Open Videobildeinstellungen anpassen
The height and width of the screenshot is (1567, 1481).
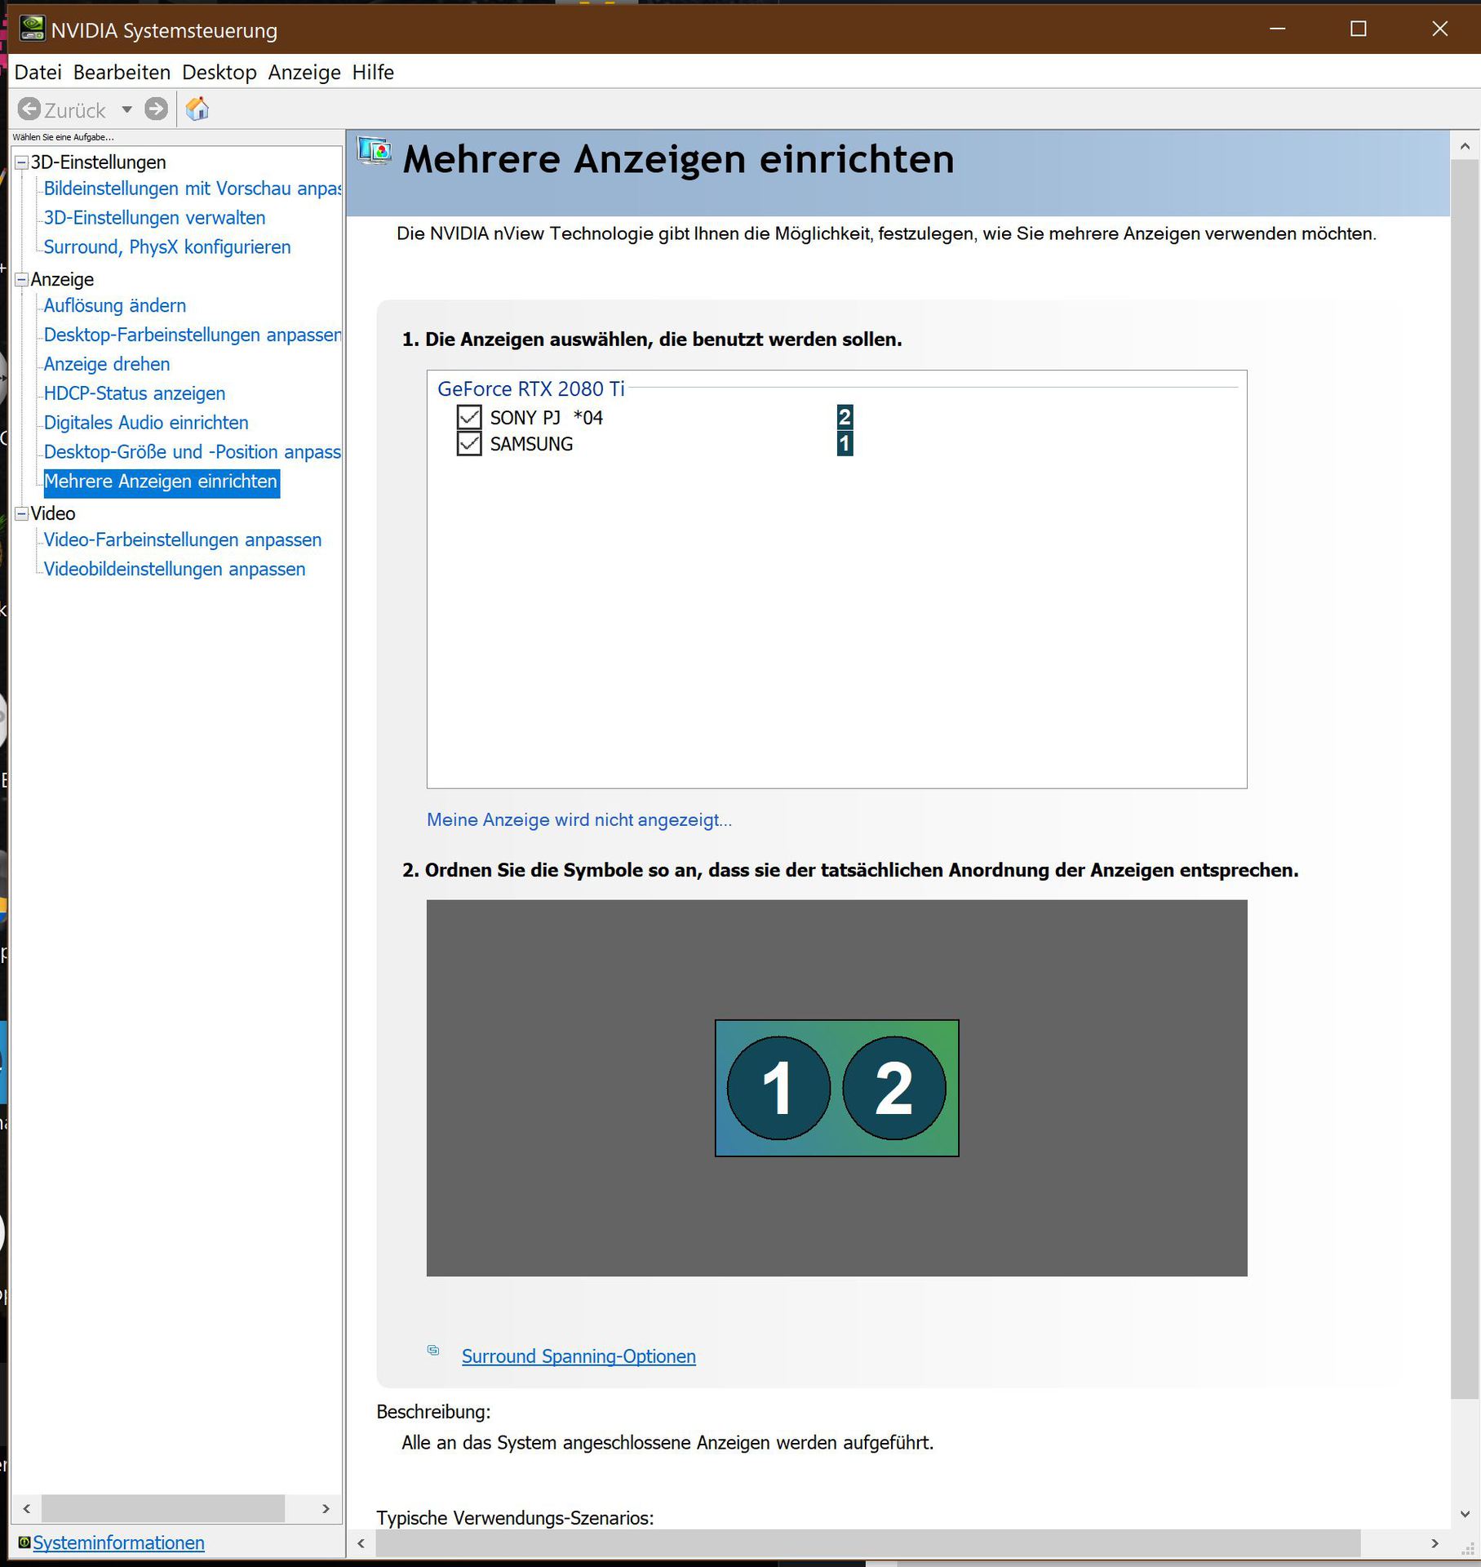pyautogui.click(x=175, y=569)
